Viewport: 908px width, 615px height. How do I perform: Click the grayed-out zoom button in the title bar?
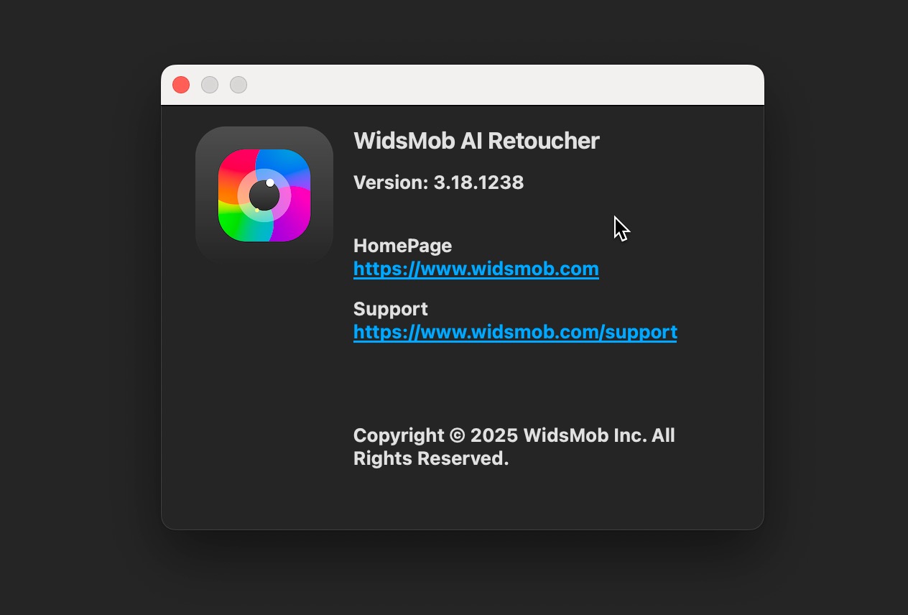[238, 85]
